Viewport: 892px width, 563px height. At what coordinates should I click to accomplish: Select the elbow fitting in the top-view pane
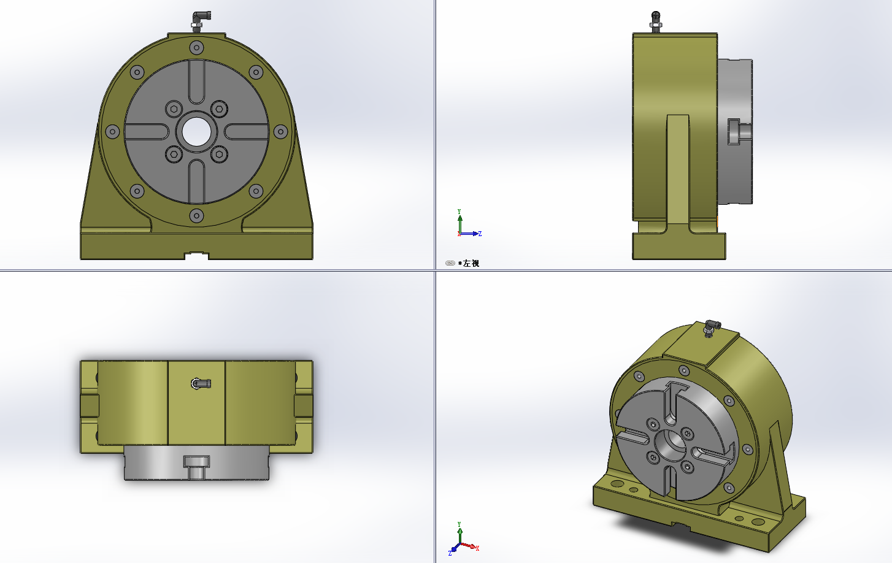point(201,384)
